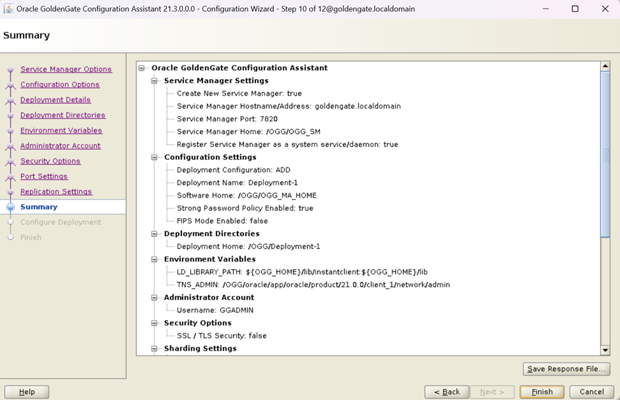Collapse the Environment Variables node

pyautogui.click(x=154, y=260)
